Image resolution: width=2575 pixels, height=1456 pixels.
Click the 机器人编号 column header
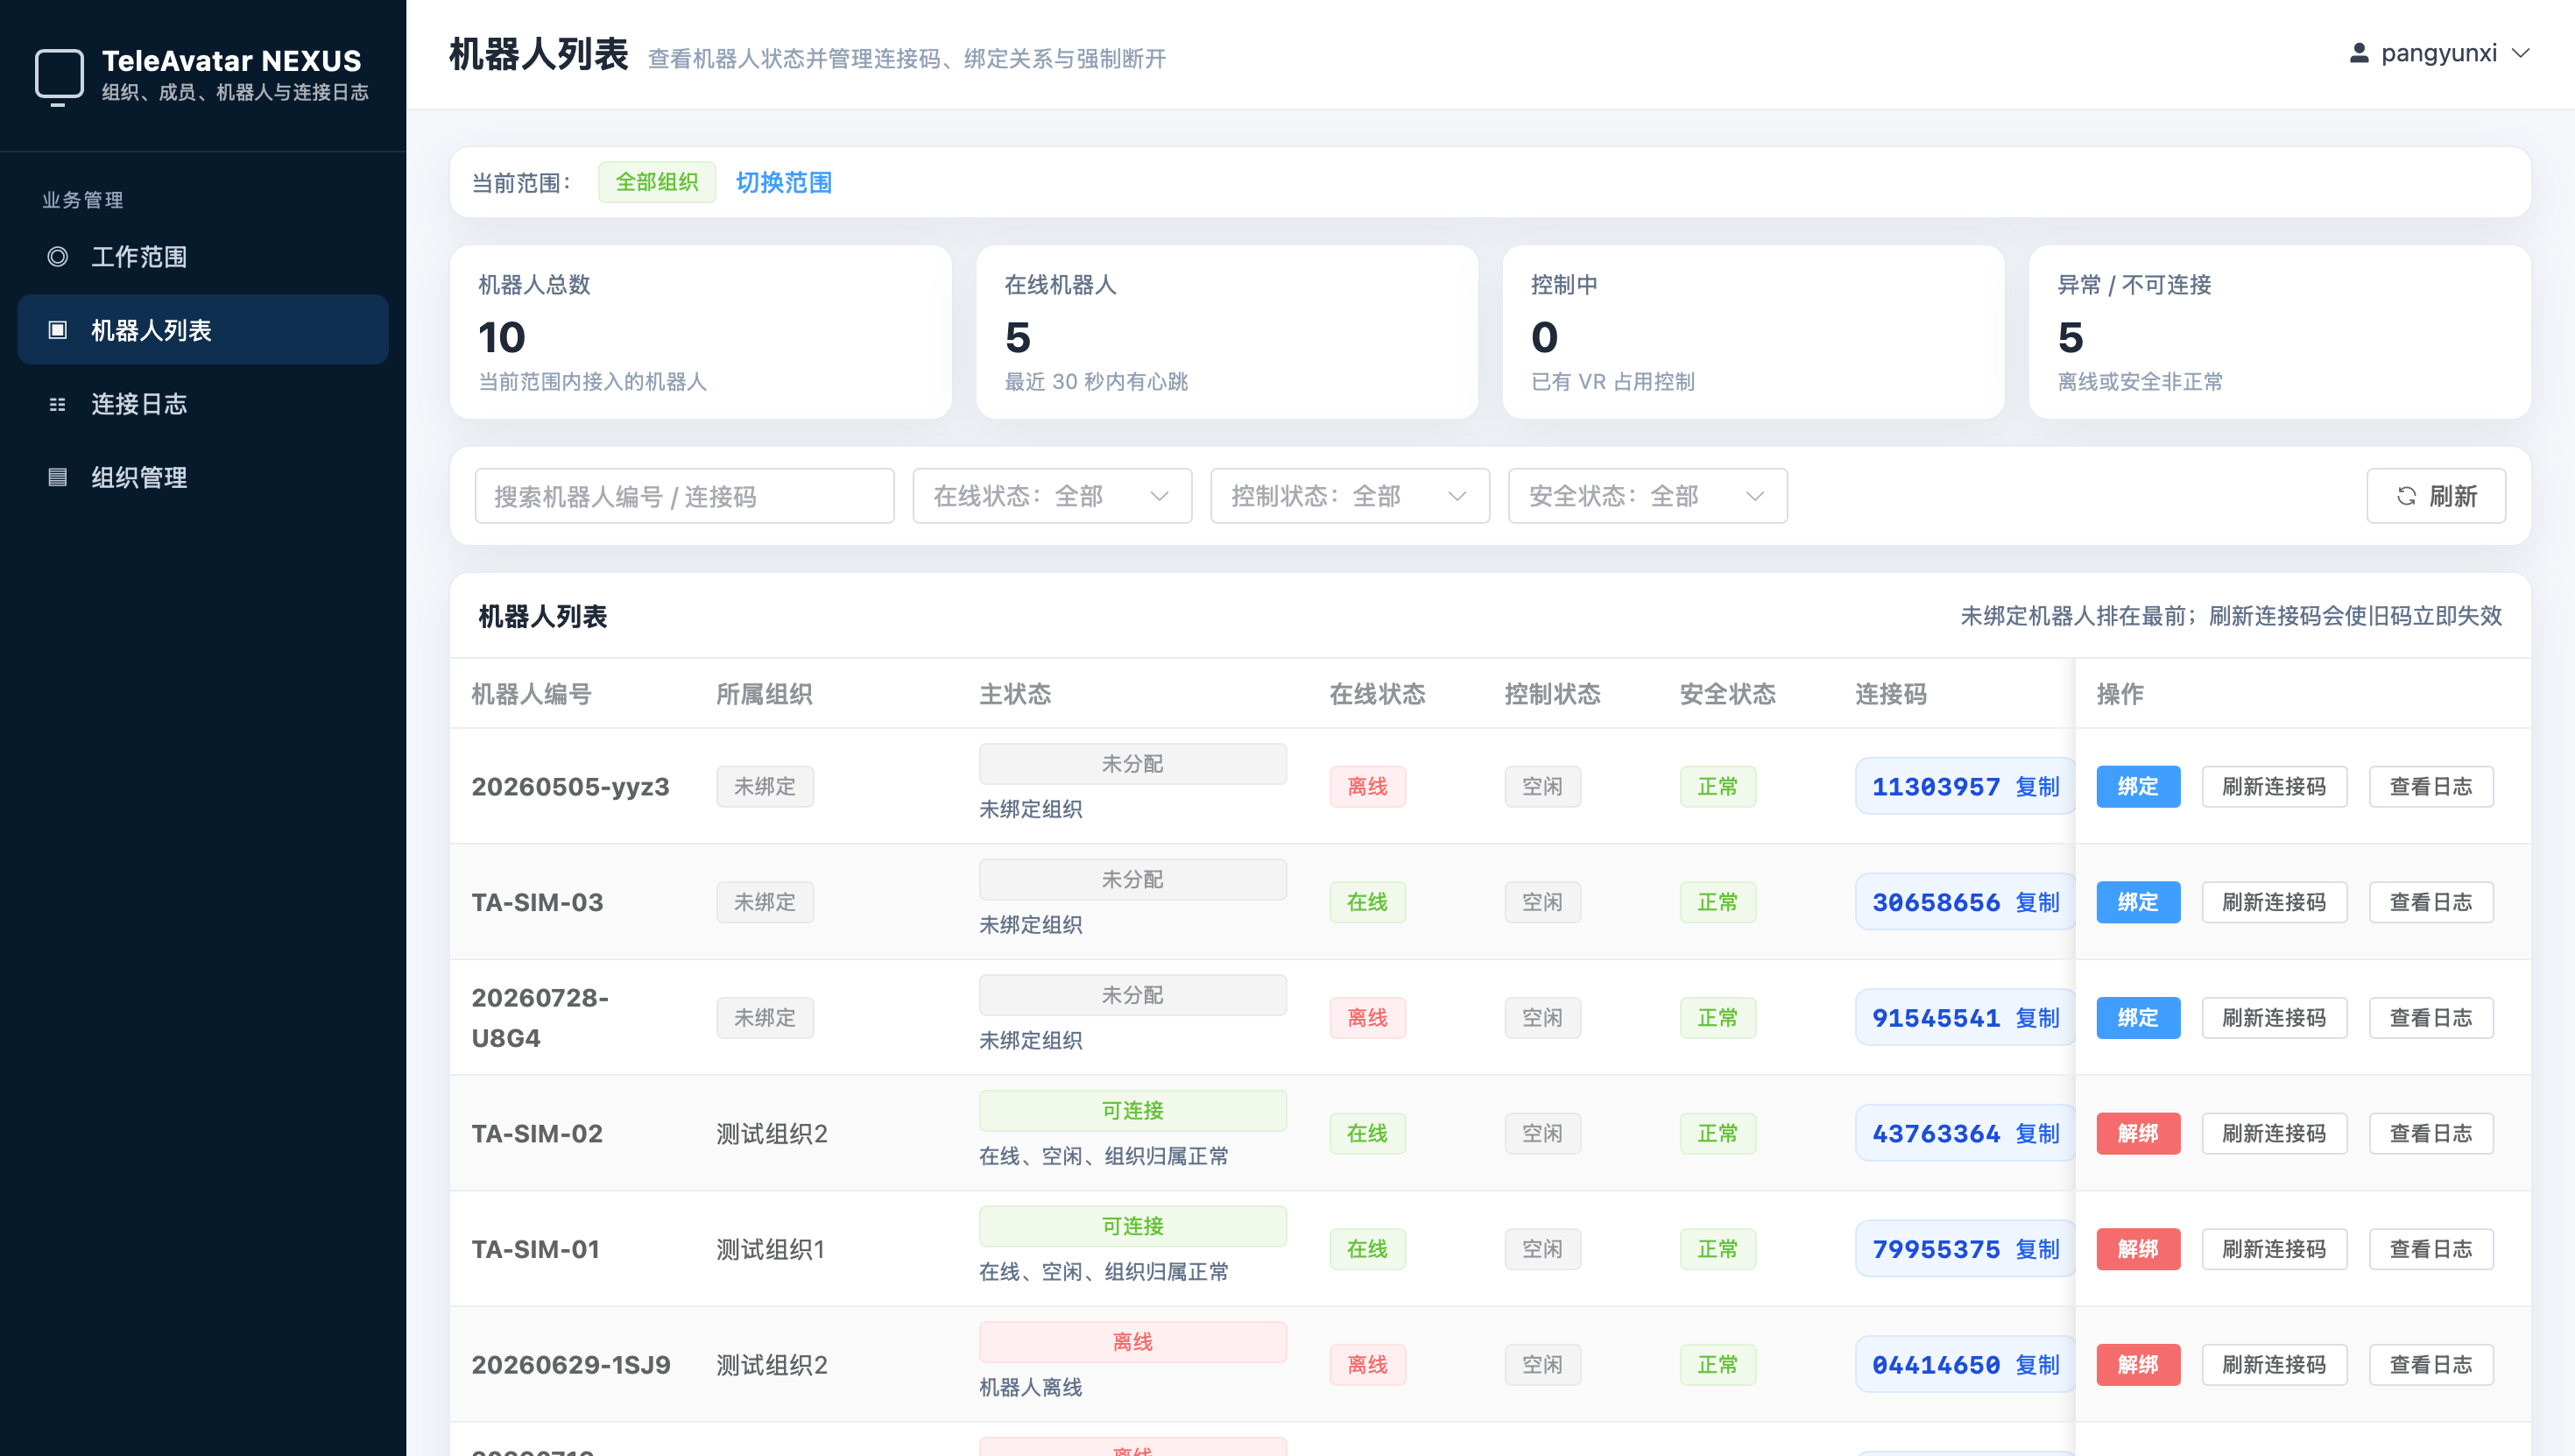pos(532,694)
